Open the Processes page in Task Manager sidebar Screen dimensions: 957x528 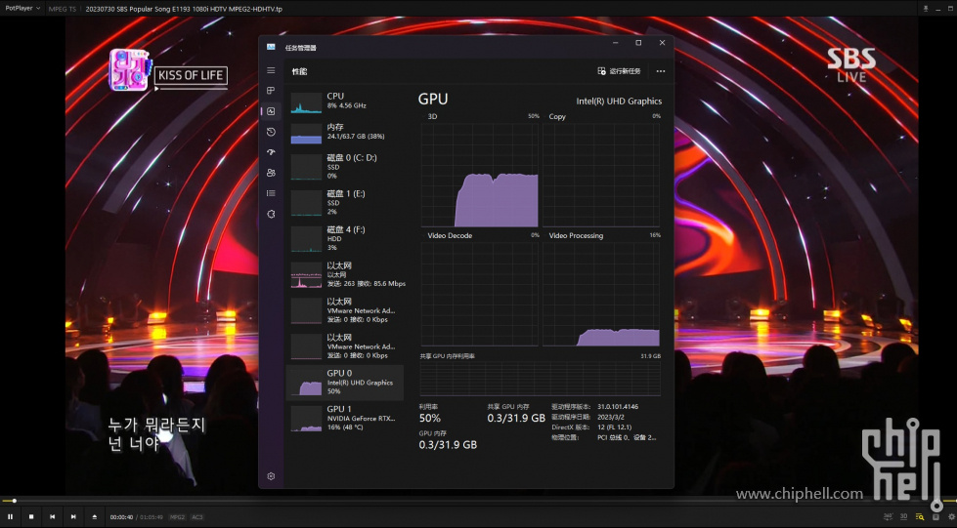(271, 91)
